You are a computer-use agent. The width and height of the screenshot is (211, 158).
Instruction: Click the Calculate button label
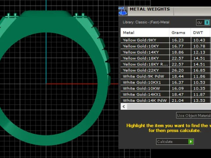coord(165,142)
